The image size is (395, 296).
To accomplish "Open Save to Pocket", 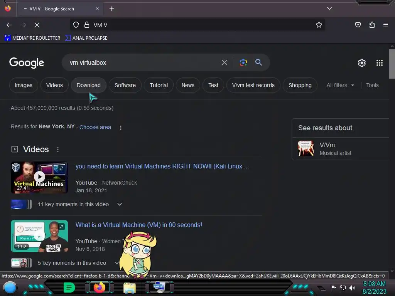I will (x=358, y=25).
